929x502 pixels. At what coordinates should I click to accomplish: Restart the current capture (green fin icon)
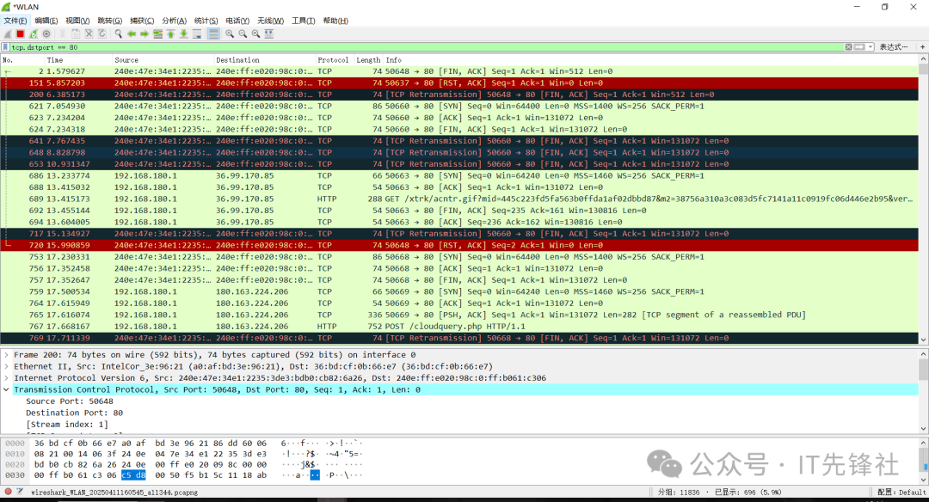point(33,34)
